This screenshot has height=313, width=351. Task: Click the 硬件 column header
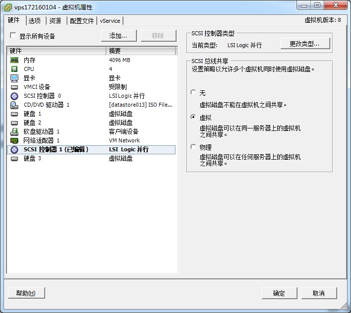[57, 51]
